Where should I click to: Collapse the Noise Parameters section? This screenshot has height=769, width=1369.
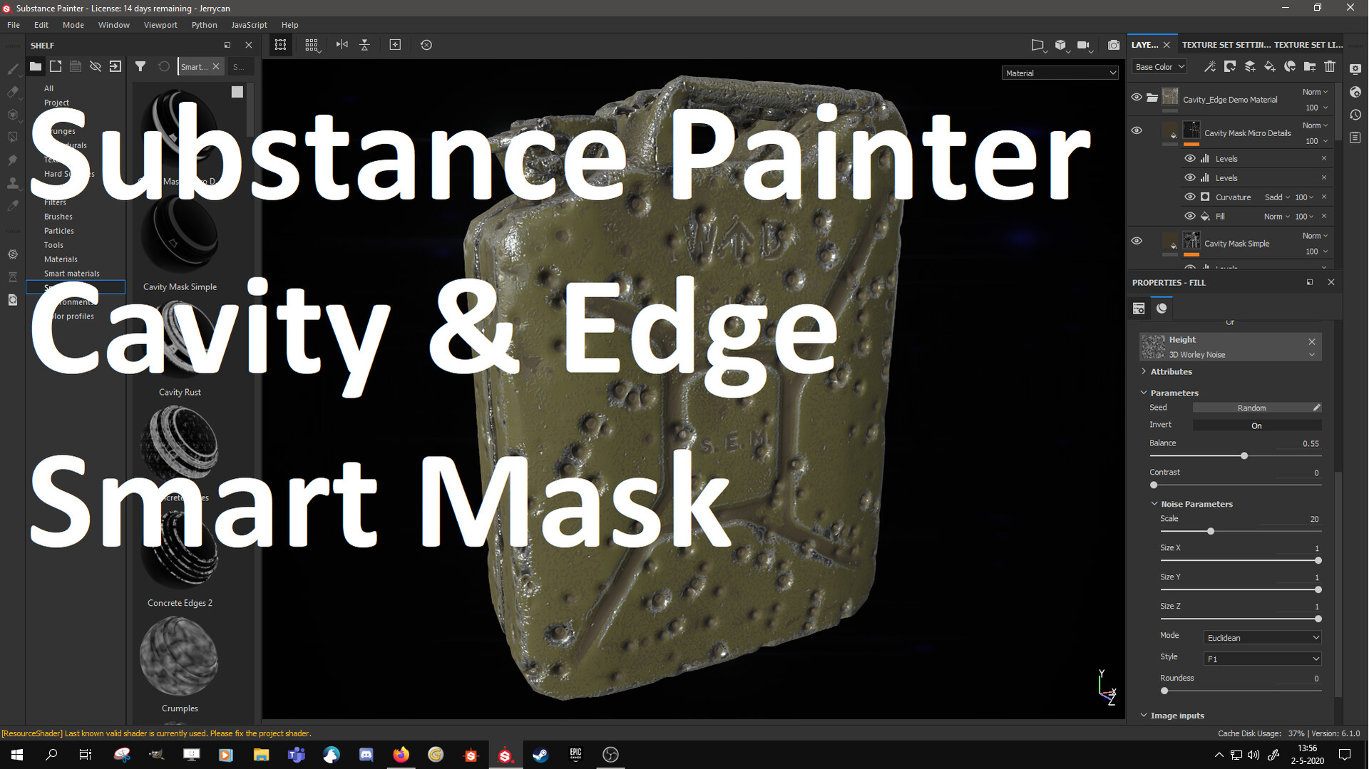[1155, 503]
